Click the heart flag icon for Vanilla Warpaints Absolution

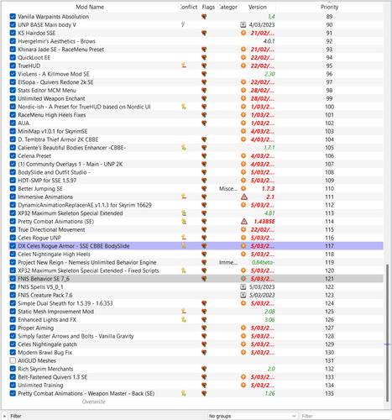pos(204,17)
